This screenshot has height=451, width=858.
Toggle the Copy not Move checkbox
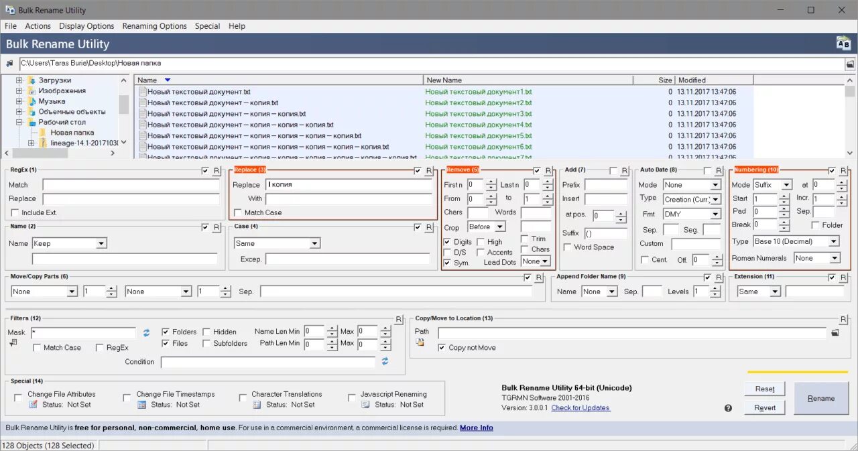pos(442,348)
